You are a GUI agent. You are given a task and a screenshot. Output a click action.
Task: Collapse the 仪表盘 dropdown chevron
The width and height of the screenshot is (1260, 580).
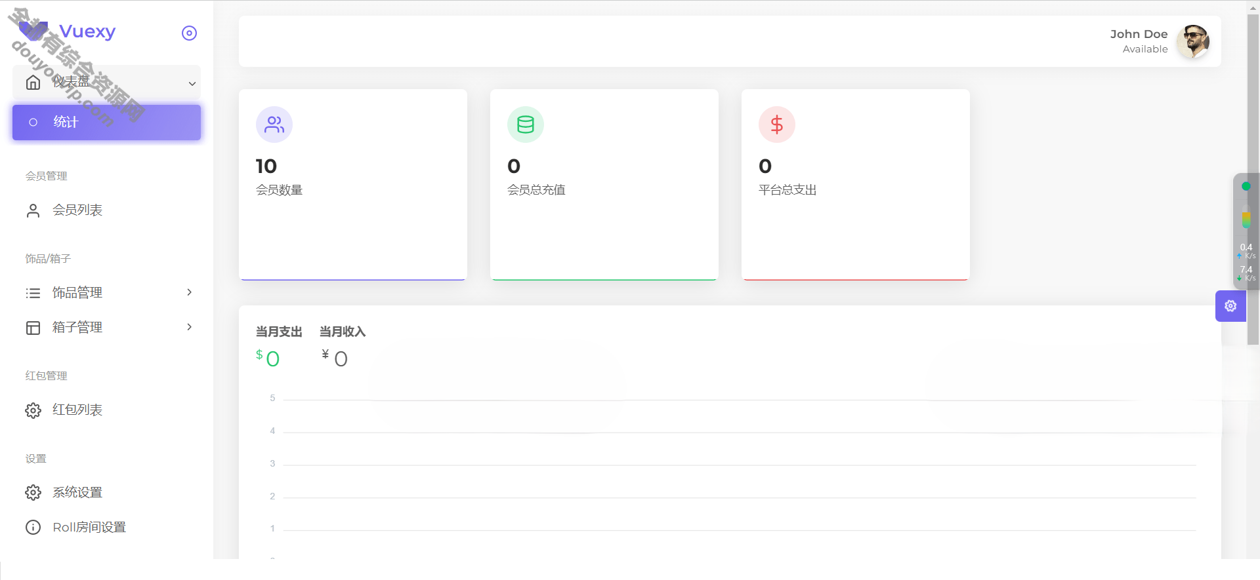point(192,83)
